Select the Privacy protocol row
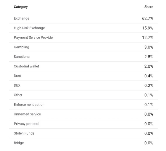The height and width of the screenshot is (151, 166). click(84, 124)
